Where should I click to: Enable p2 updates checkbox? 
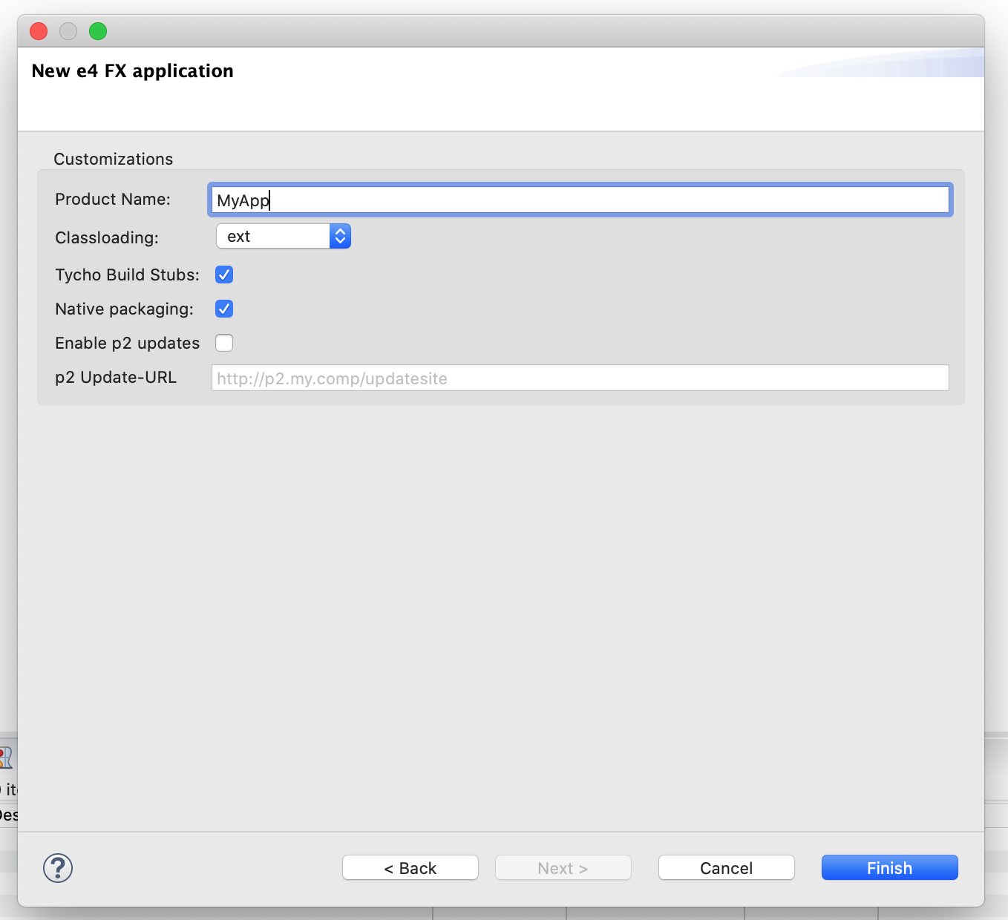[x=224, y=343]
